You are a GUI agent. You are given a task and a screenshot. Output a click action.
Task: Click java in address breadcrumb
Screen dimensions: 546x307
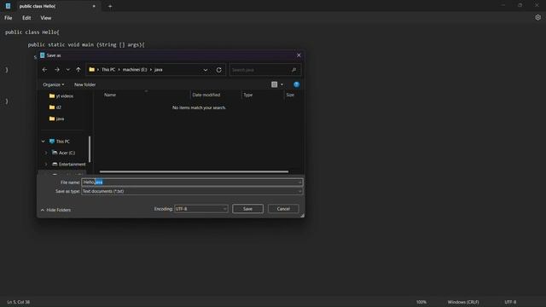click(159, 70)
